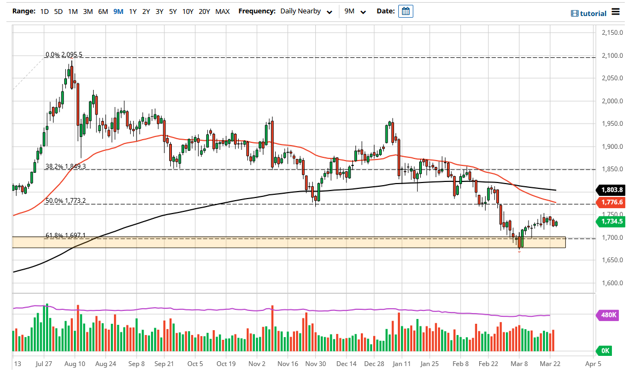Select the 6M range
Viewport: 628px width, 373px height.
coord(103,12)
